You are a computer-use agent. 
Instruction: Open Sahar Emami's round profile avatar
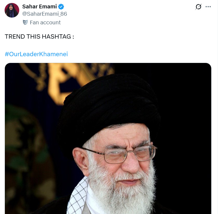point(12,10)
